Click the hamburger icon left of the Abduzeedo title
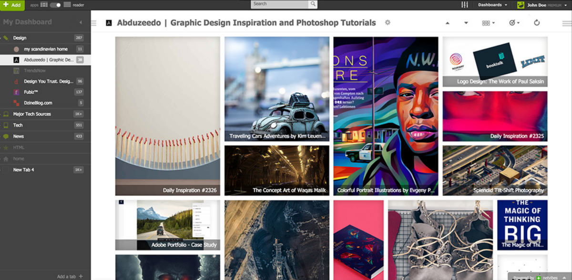Image resolution: width=572 pixels, height=280 pixels. tap(94, 23)
